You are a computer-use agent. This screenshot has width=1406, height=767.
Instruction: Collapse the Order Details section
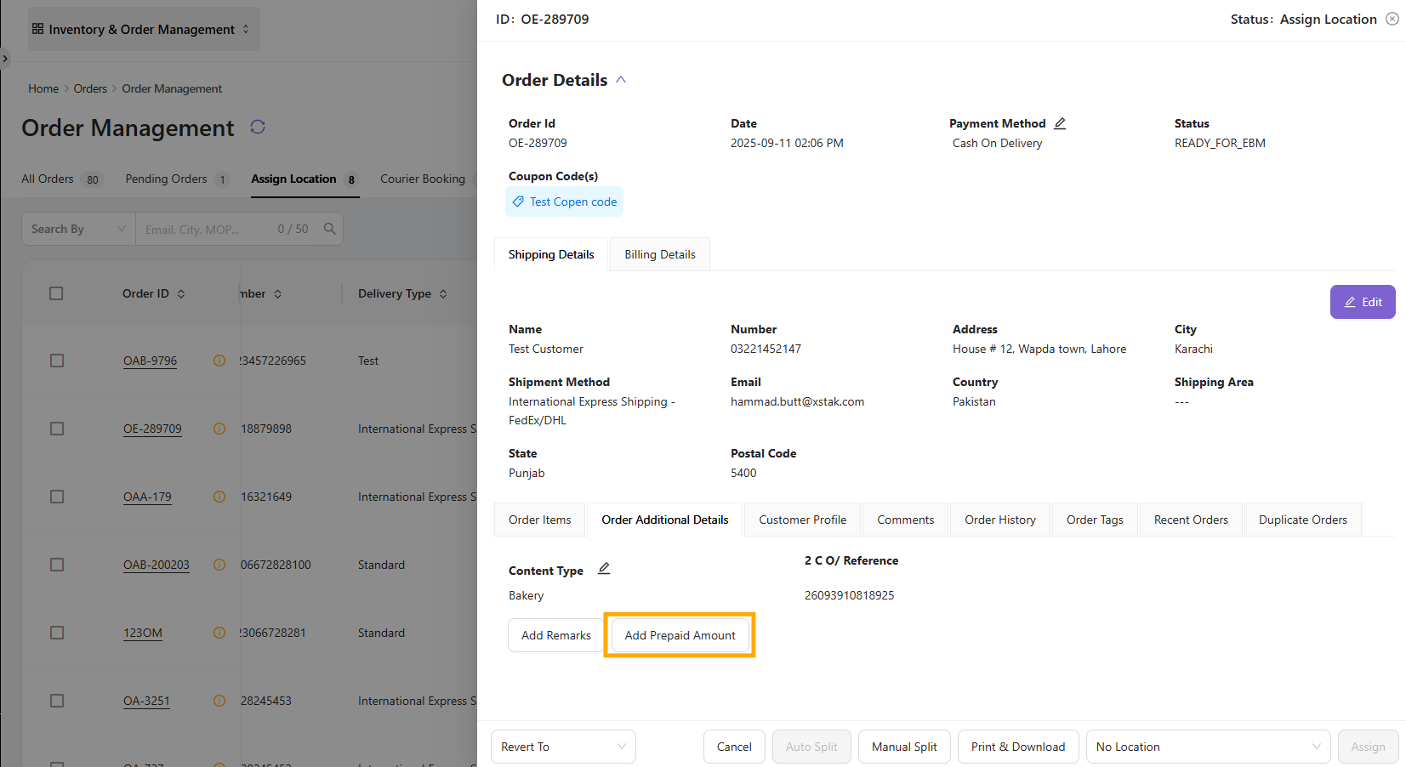621,80
